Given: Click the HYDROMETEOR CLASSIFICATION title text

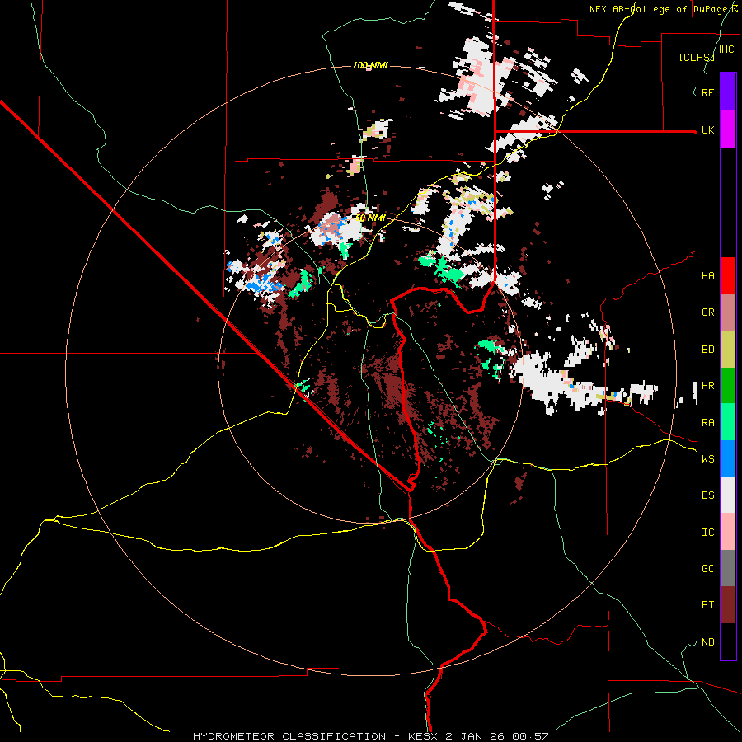Looking at the screenshot, I should pyautogui.click(x=289, y=736).
